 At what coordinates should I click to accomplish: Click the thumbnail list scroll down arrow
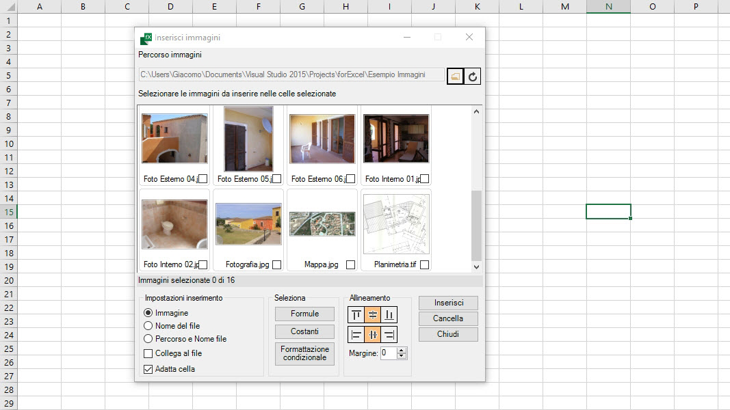point(476,266)
